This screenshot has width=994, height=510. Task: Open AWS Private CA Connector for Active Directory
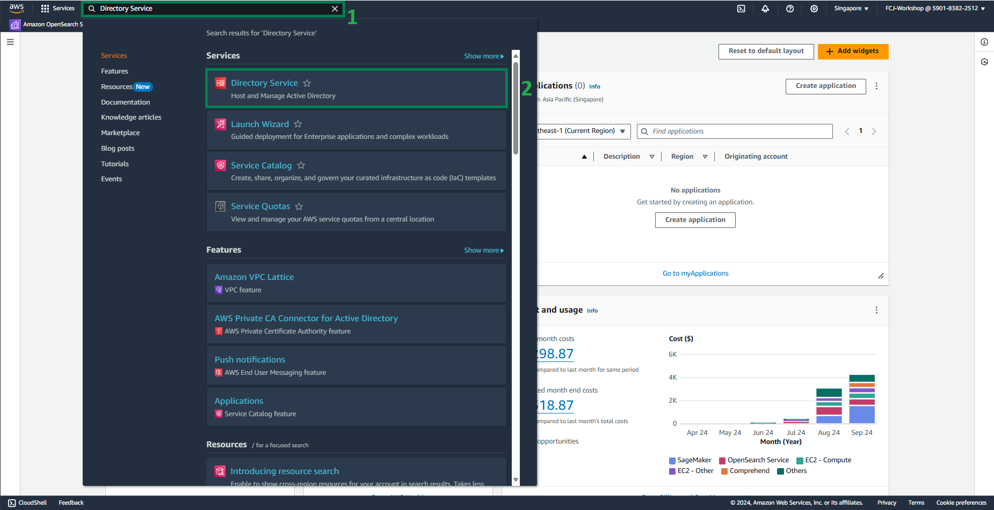pos(306,319)
